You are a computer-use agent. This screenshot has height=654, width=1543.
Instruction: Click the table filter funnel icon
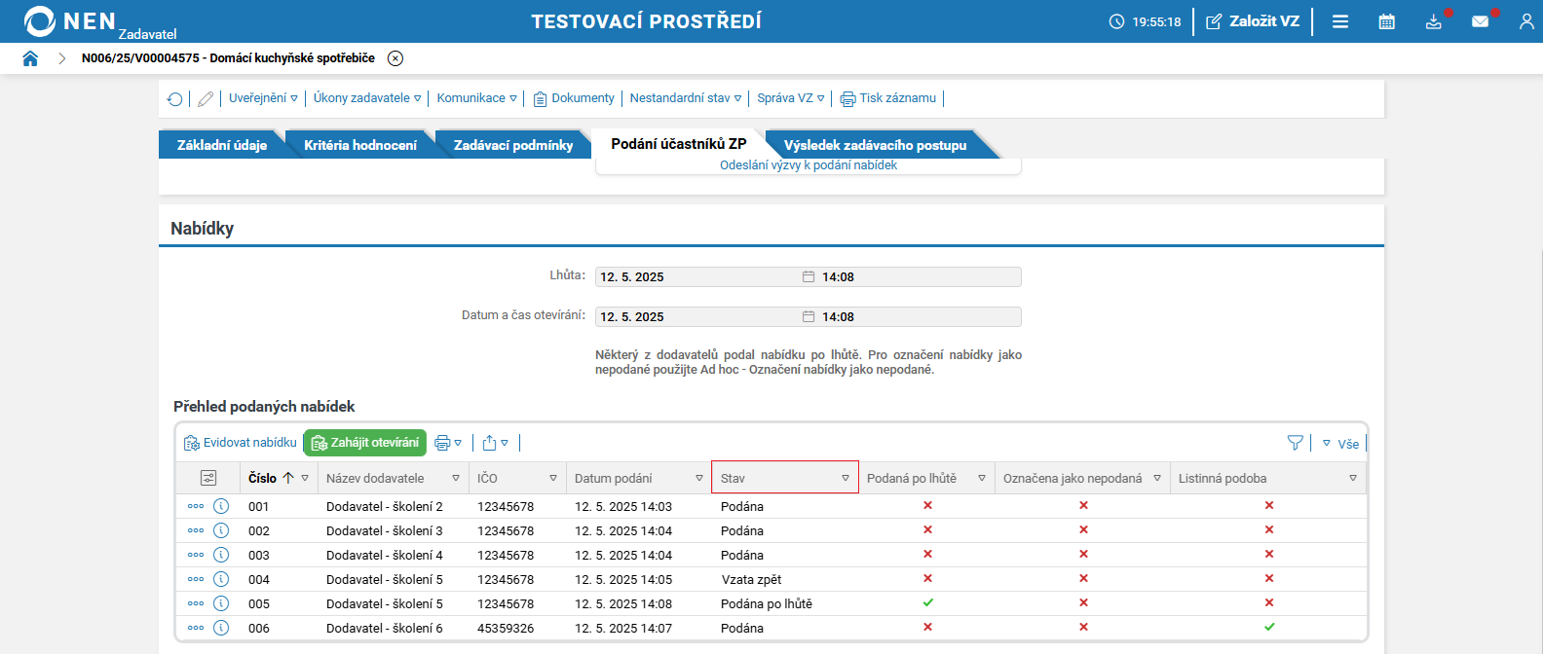pyautogui.click(x=1296, y=443)
